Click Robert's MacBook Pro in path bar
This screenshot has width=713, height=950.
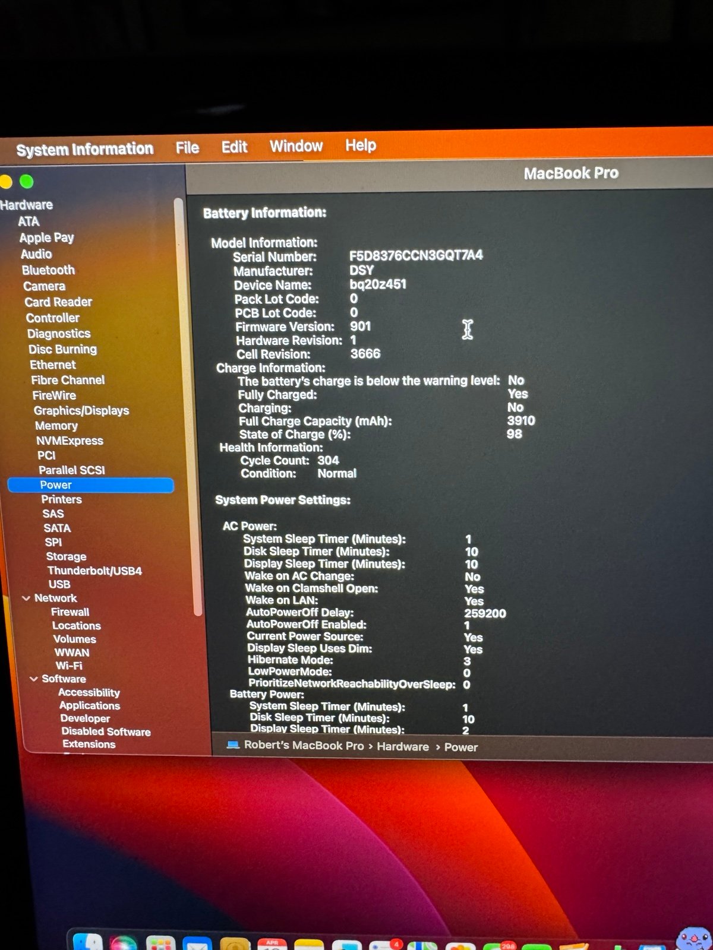click(304, 746)
